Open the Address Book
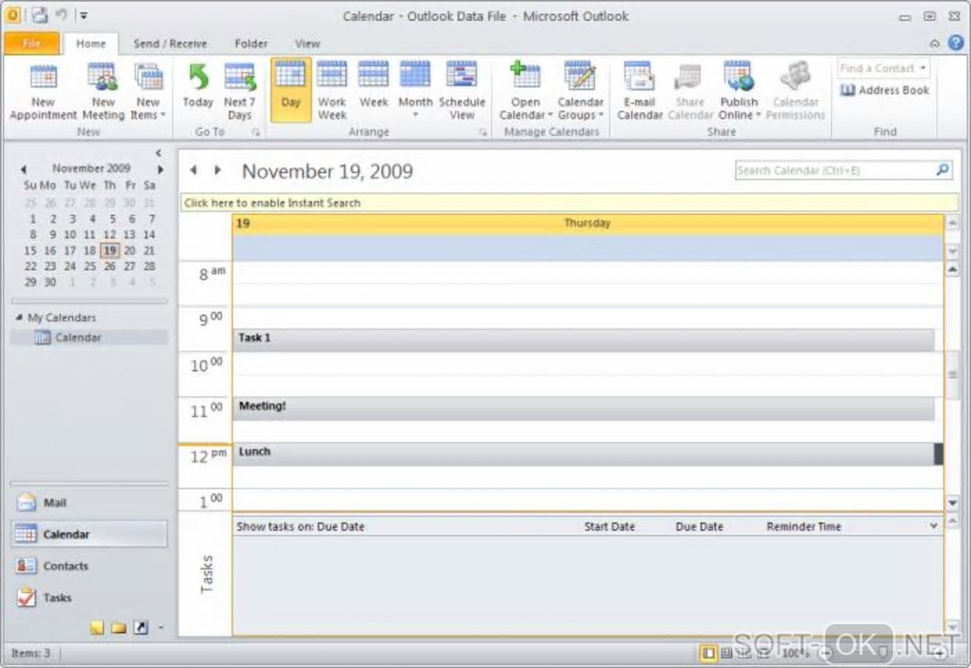The width and height of the screenshot is (971, 668). [884, 90]
